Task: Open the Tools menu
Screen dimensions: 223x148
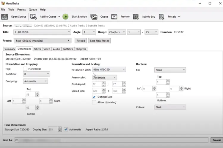Action: tap(11, 10)
